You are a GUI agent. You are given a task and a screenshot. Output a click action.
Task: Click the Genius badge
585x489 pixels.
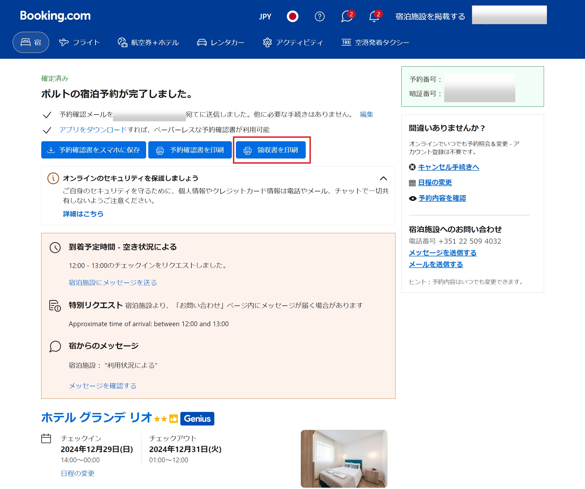[x=197, y=418]
